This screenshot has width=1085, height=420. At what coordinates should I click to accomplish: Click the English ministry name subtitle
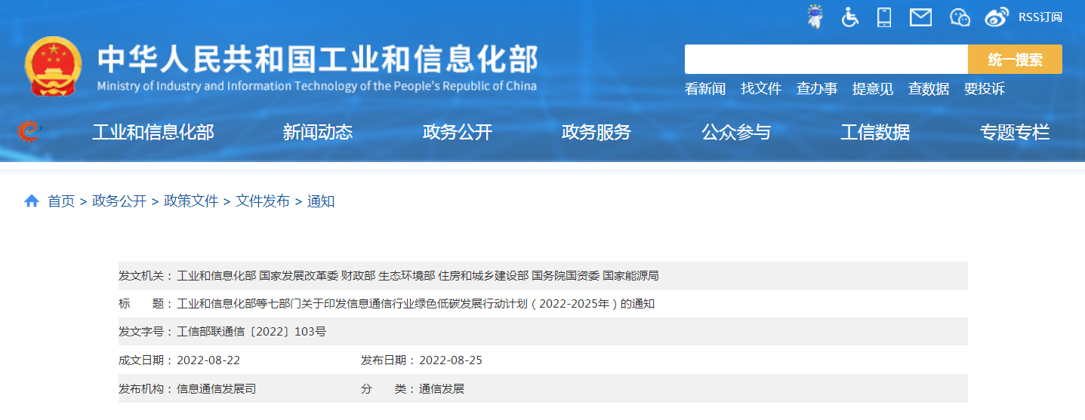[317, 85]
